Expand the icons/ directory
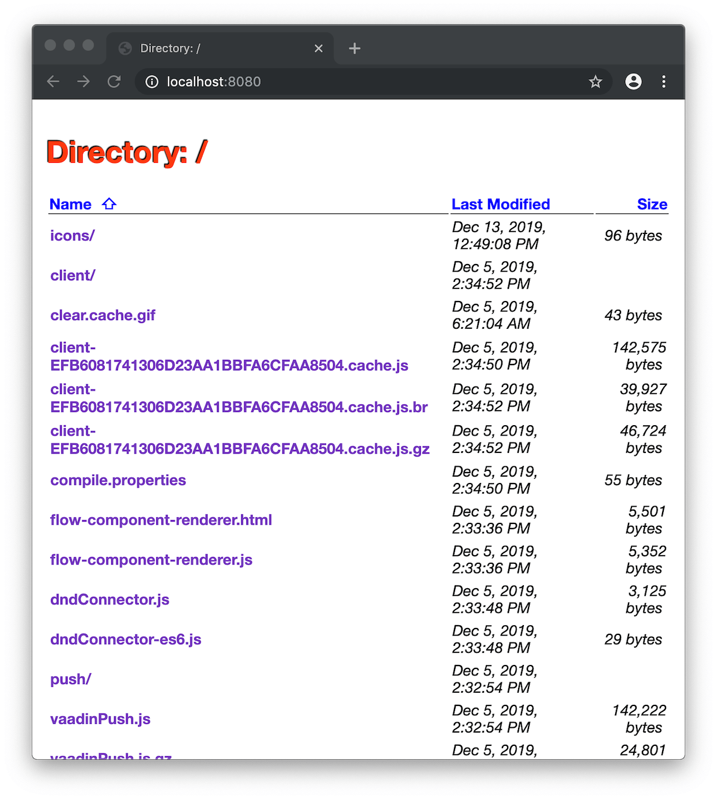 point(72,236)
